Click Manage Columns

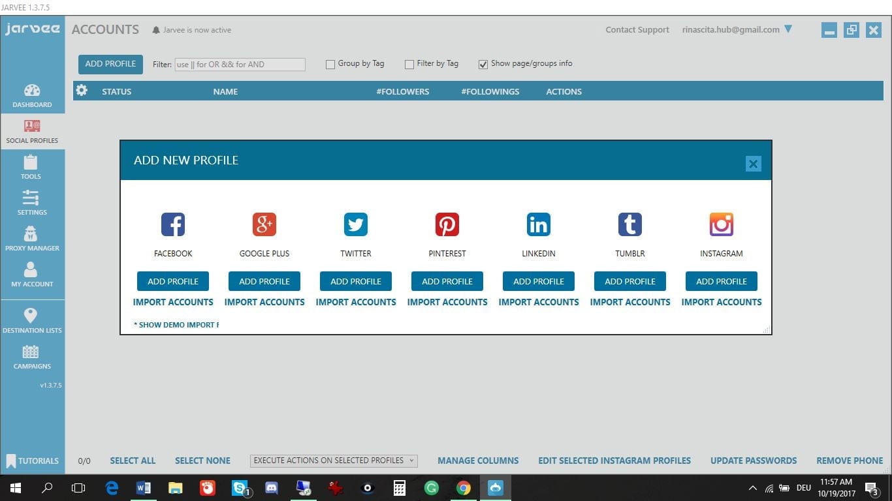478,461
